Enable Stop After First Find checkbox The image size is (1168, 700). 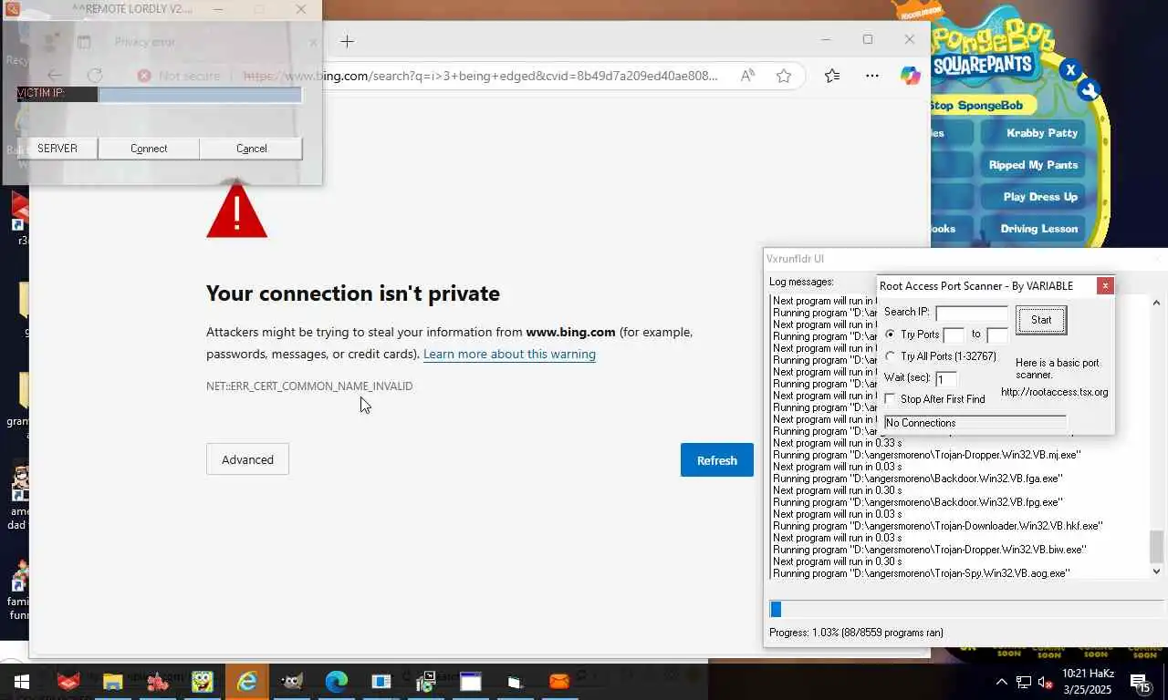pos(891,399)
